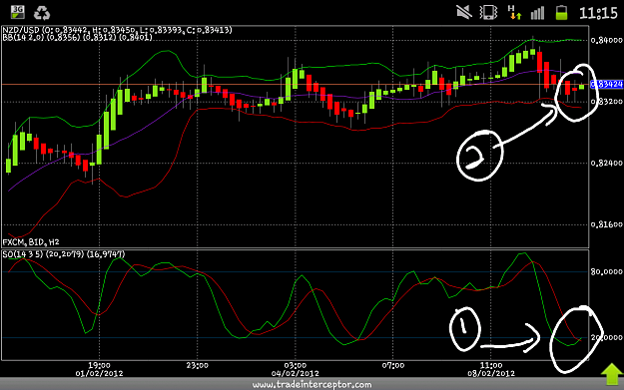Tap the green up arrow button
The height and width of the screenshot is (390, 624).
[612, 374]
